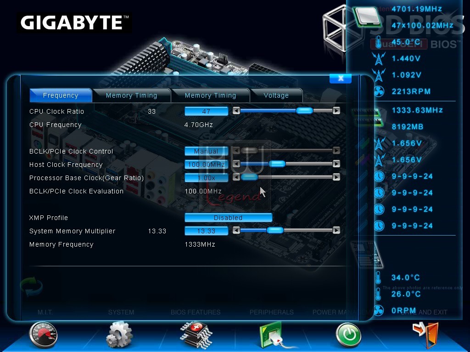Screen dimensions: 470x352
Task: Click the Gear Ratio slider handle
Action: click(x=249, y=177)
